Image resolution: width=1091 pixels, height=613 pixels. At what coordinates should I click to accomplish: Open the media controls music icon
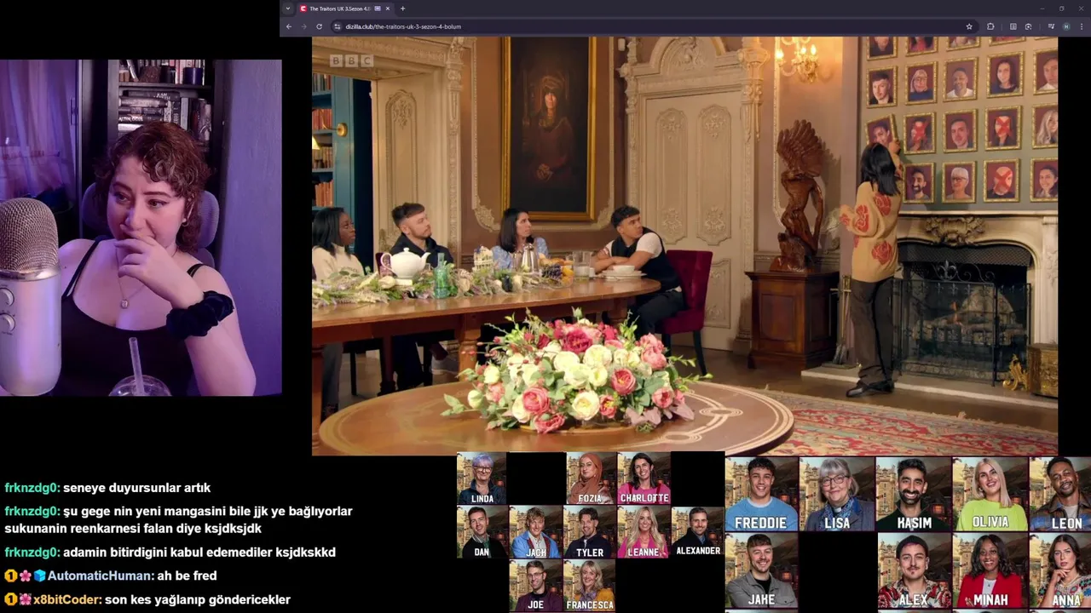pyautogui.click(x=1050, y=26)
